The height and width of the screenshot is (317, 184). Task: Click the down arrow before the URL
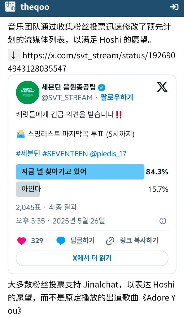(14, 55)
